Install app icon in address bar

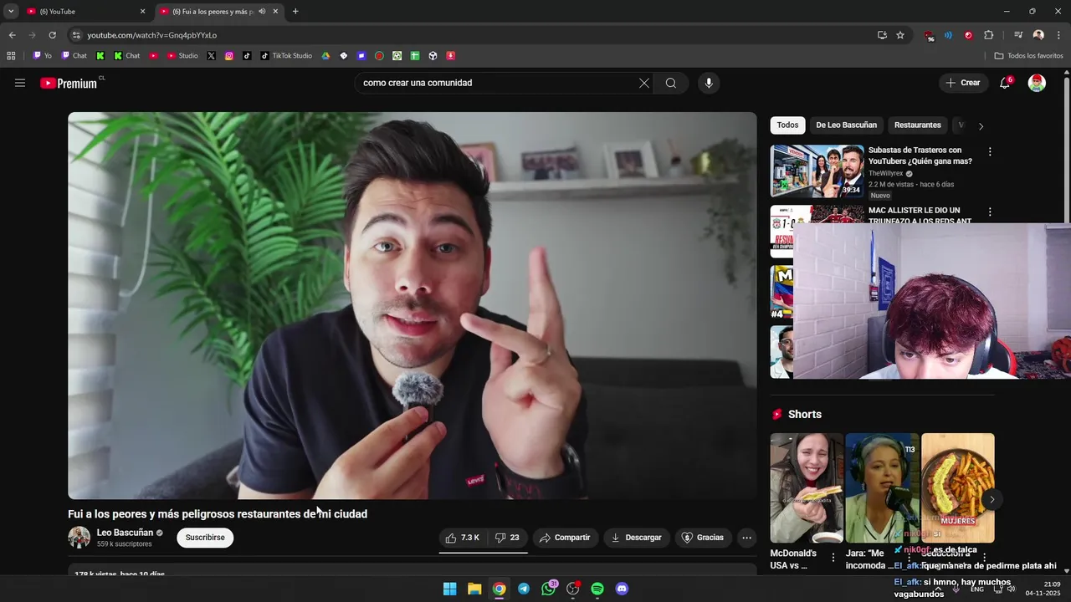point(882,35)
